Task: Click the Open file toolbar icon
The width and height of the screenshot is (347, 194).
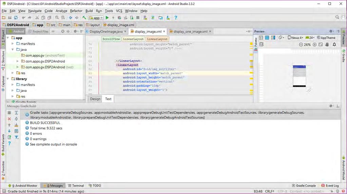Action: click(3, 18)
